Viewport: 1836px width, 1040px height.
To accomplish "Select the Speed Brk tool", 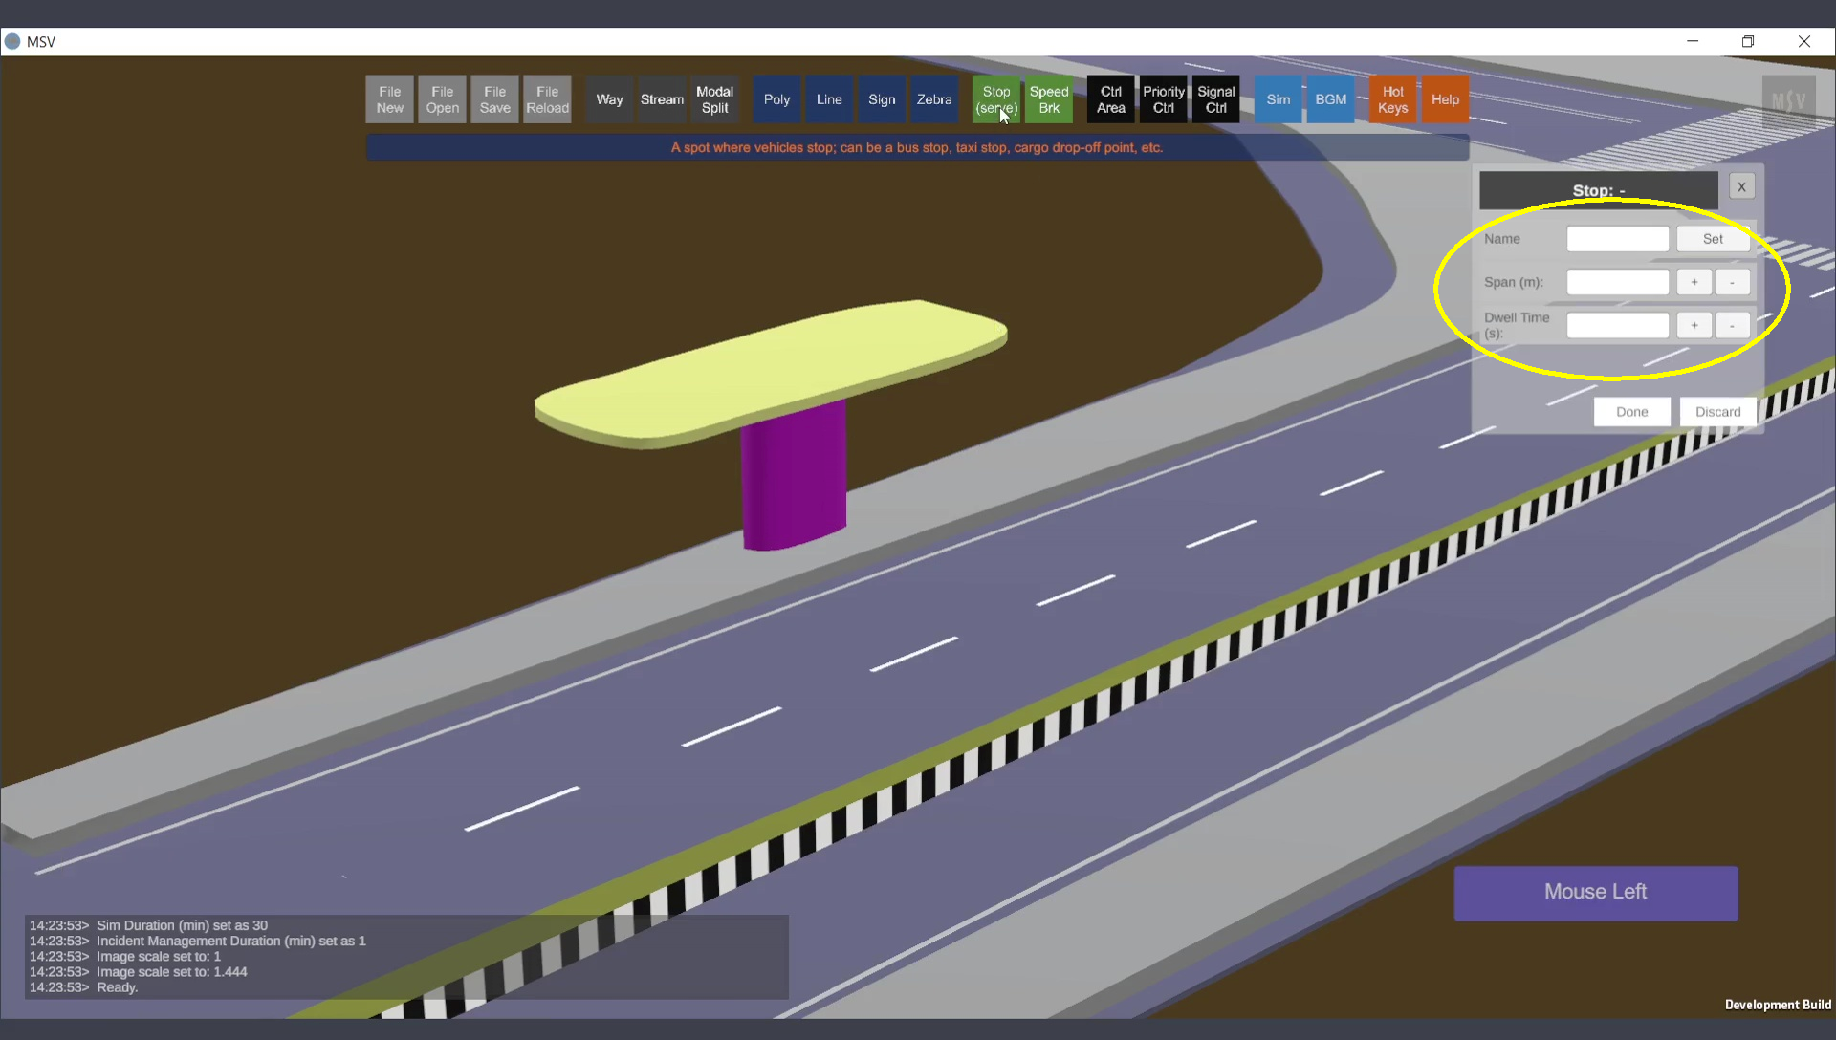I will click(x=1049, y=99).
